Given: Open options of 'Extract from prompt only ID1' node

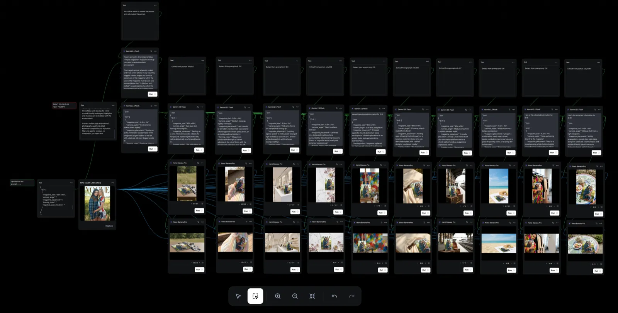Looking at the screenshot, I should click(x=202, y=60).
